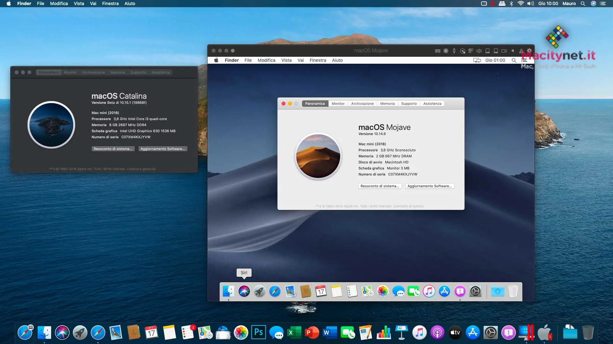Open the network adapter icon in VM toolbar
Image resolution: width=613 pixels, height=344 pixels.
[470, 51]
